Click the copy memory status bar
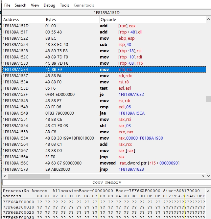 pos(106,182)
